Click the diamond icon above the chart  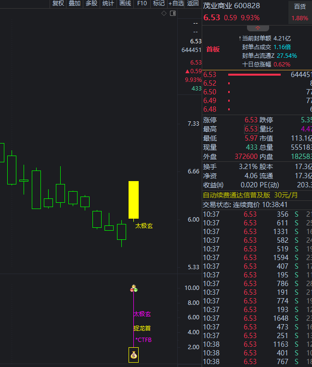click(x=164, y=13)
